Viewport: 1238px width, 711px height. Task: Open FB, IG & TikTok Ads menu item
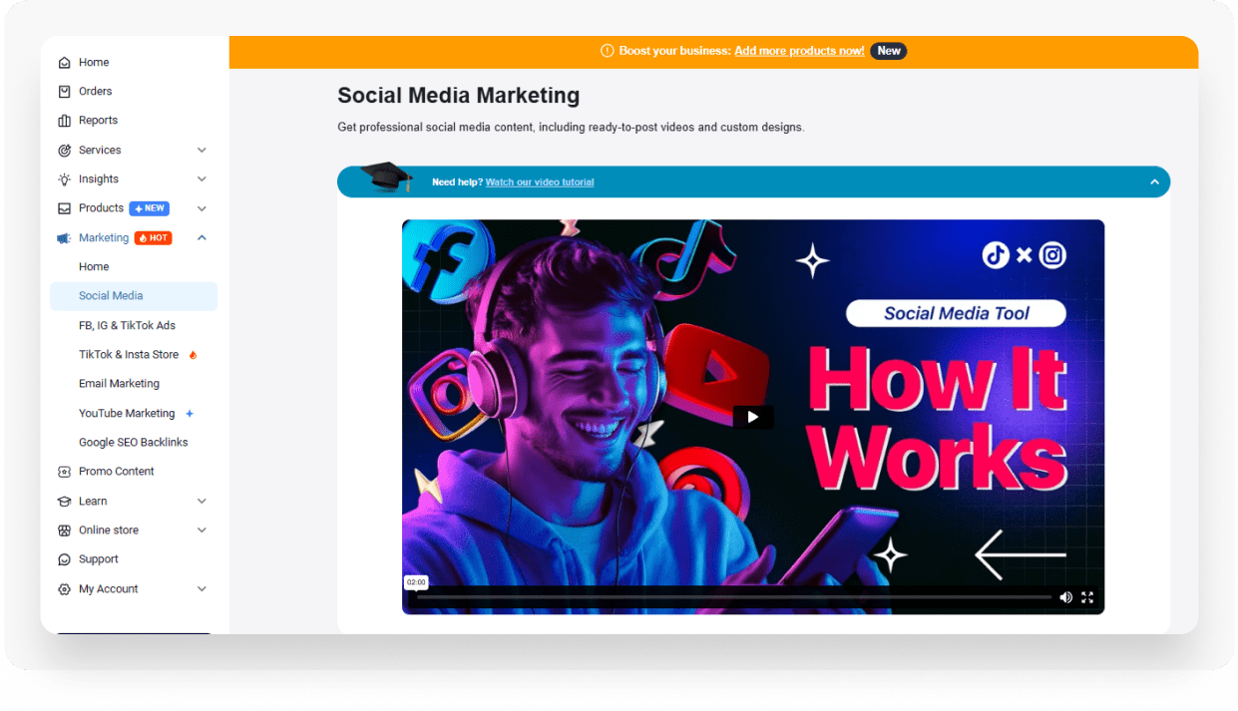point(127,326)
